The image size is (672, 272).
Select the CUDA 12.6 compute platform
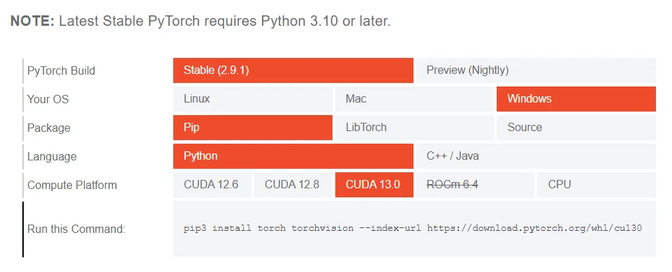[212, 185]
